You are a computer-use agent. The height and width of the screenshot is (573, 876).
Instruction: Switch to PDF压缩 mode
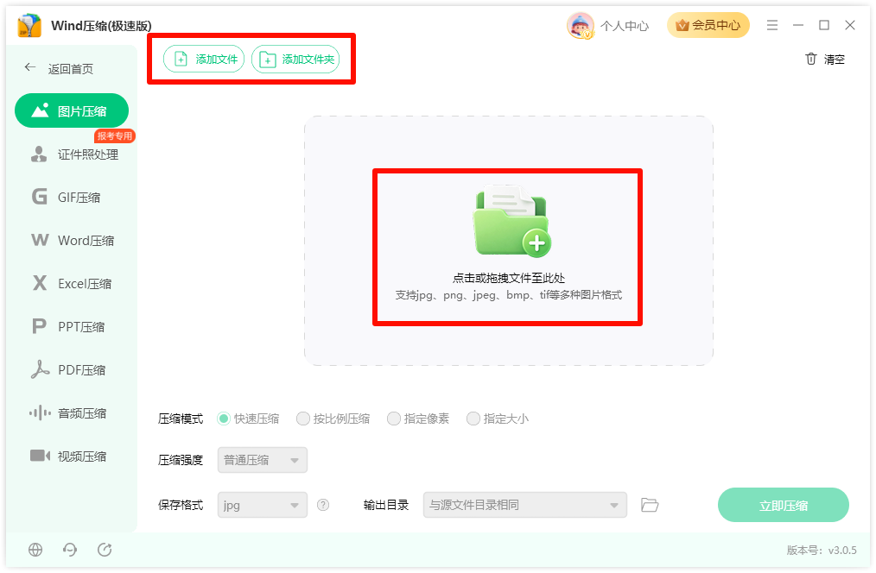(68, 369)
